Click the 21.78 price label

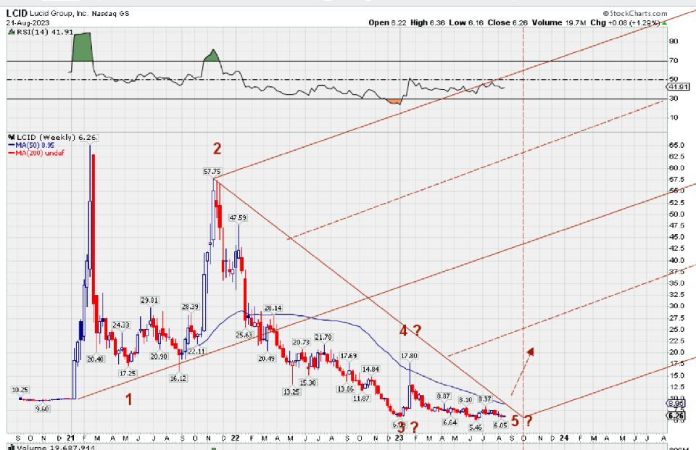tap(323, 337)
